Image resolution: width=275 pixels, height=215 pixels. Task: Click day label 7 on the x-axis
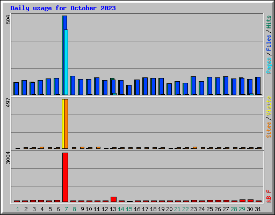point(66,209)
